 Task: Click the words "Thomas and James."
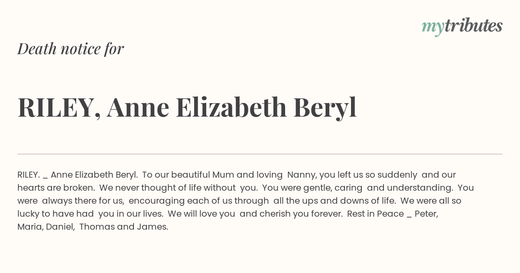(123, 227)
